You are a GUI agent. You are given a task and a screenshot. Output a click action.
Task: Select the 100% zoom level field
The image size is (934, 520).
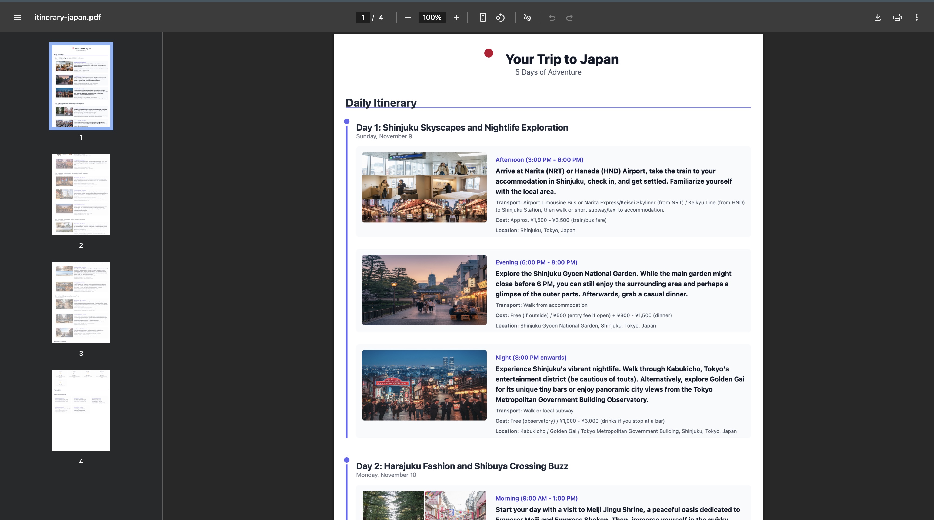432,17
